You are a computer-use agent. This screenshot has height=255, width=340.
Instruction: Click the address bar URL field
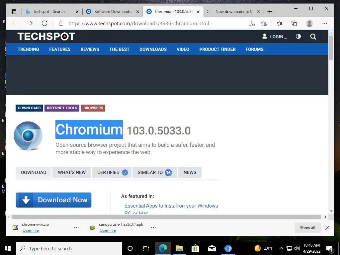pyautogui.click(x=139, y=23)
